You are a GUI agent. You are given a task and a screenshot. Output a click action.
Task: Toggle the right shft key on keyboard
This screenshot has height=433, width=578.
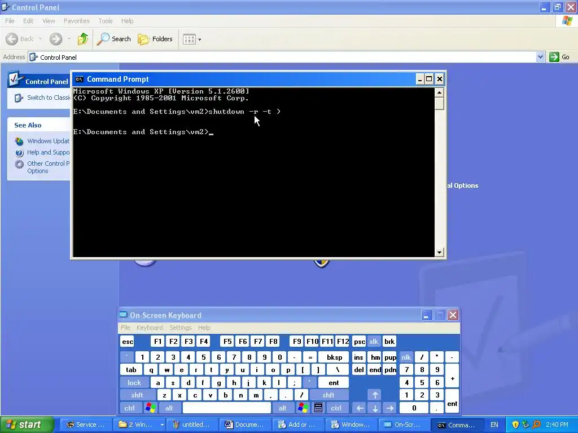click(x=329, y=395)
